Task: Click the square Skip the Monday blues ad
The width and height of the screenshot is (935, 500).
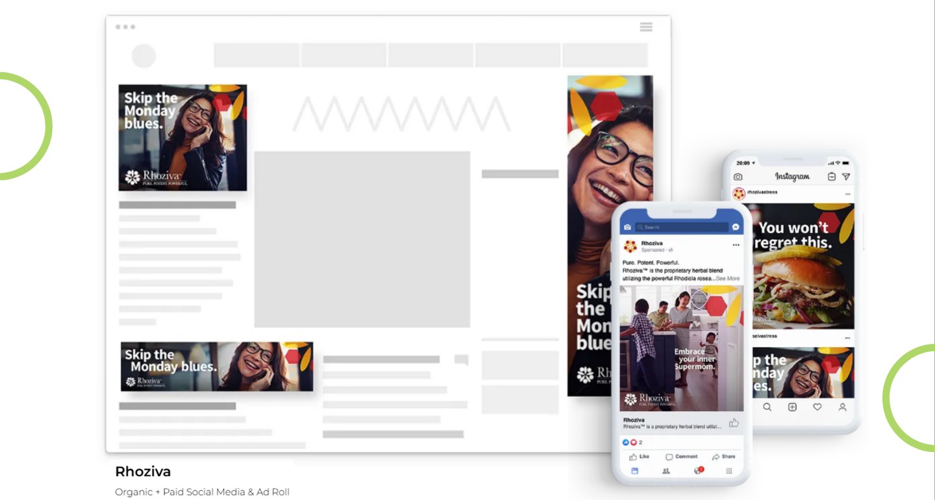Action: pos(182,137)
